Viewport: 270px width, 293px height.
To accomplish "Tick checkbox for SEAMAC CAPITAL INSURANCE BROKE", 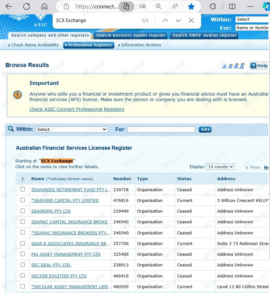I will 23,222.
